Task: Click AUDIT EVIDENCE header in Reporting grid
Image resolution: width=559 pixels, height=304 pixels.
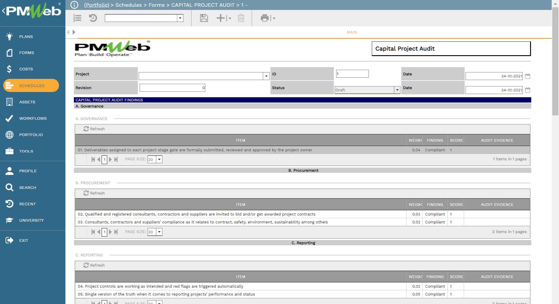Action: (x=497, y=277)
